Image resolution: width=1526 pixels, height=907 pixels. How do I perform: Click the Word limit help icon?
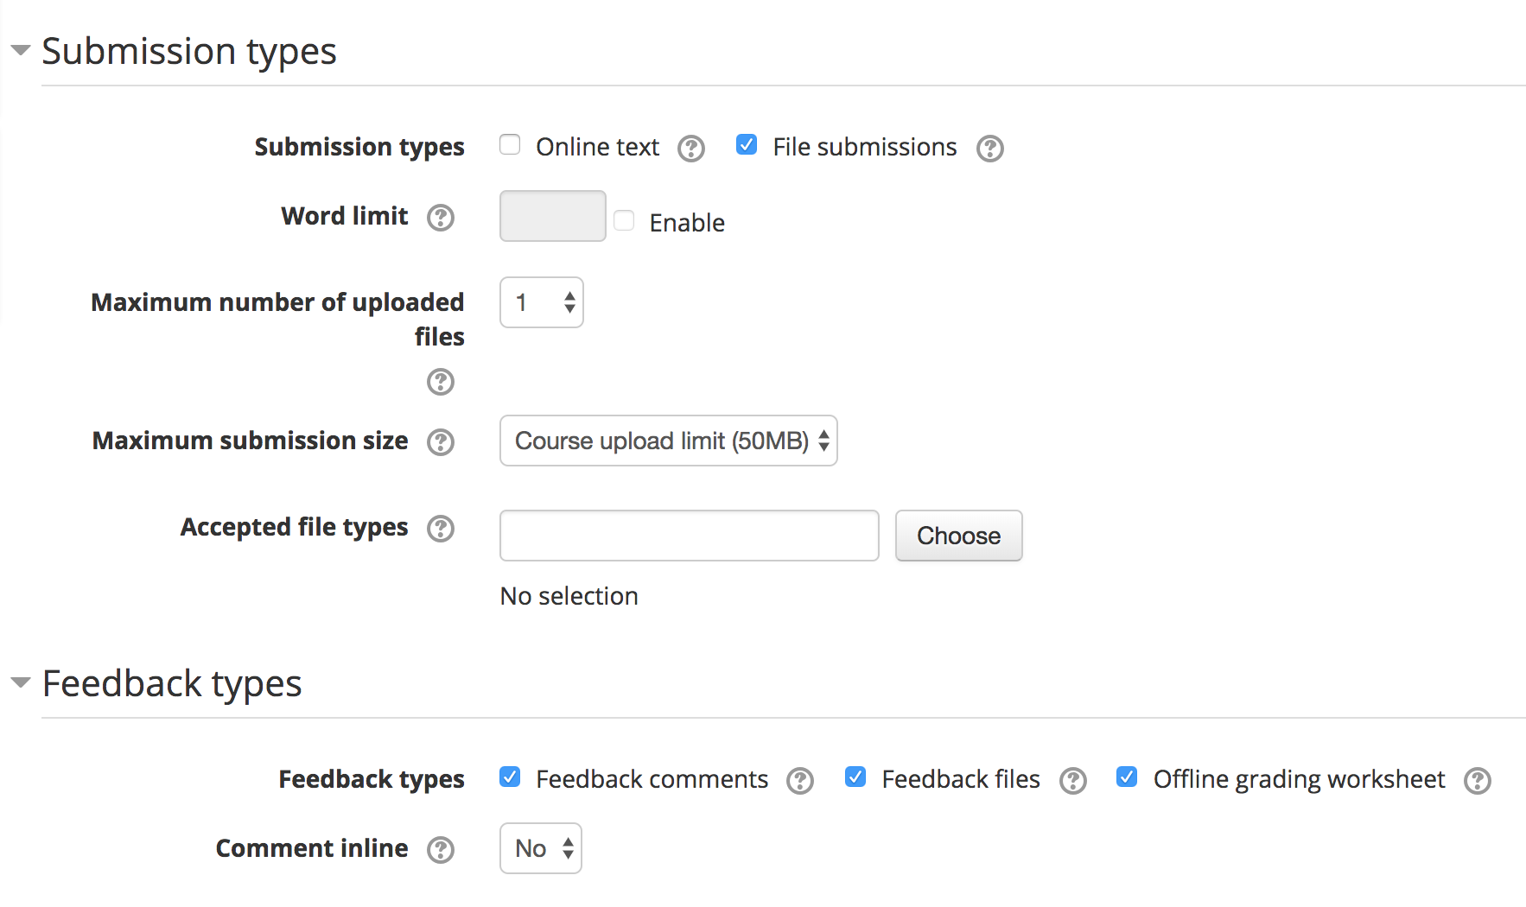tap(441, 218)
